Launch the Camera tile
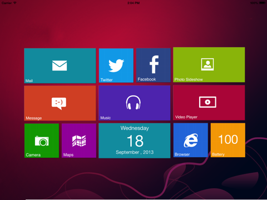 (x=42, y=141)
